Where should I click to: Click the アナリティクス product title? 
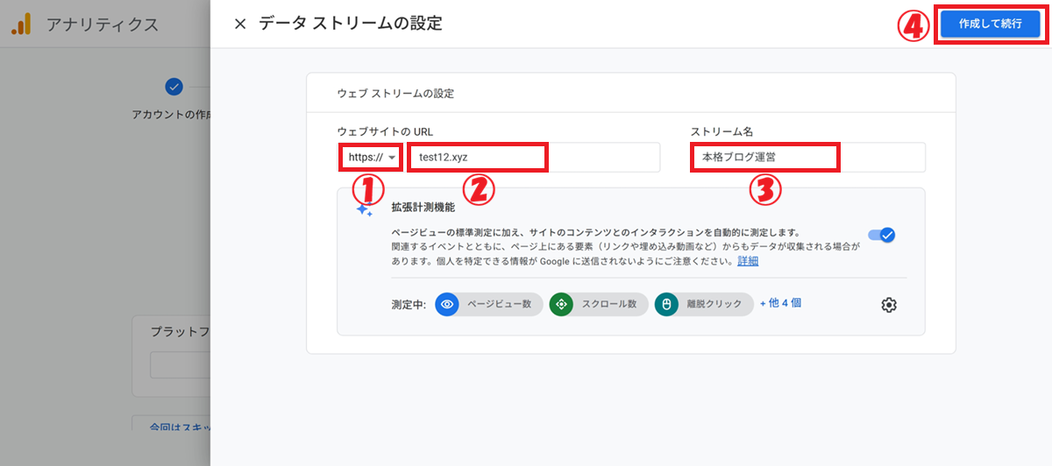pos(102,25)
